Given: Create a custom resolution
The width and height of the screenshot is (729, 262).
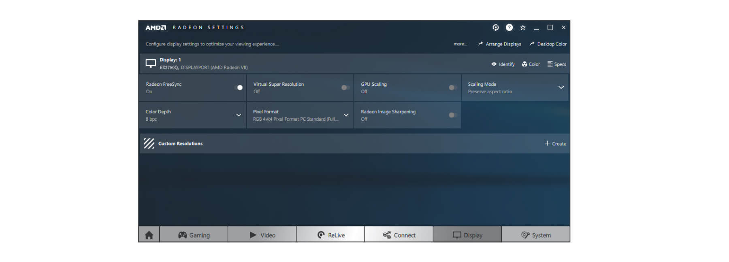Looking at the screenshot, I should coord(556,143).
